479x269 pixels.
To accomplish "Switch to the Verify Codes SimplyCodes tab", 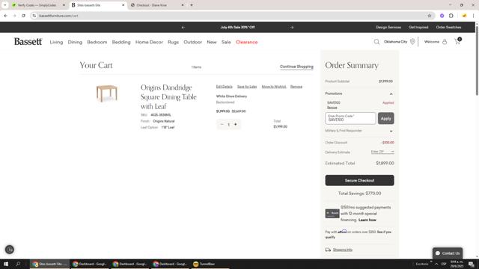I will pos(38,5).
